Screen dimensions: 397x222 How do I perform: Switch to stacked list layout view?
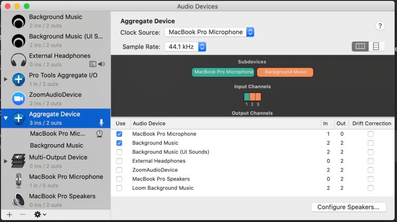click(x=376, y=46)
